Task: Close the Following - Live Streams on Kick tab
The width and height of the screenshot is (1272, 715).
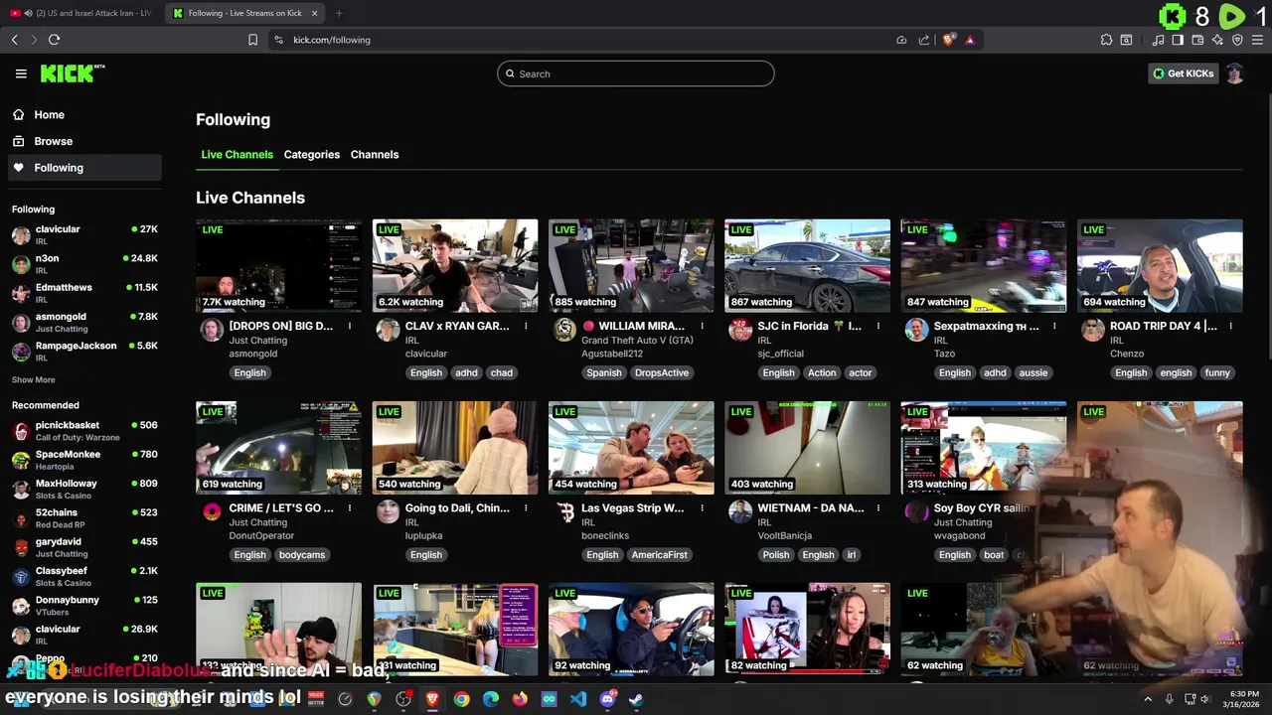Action: point(314,13)
